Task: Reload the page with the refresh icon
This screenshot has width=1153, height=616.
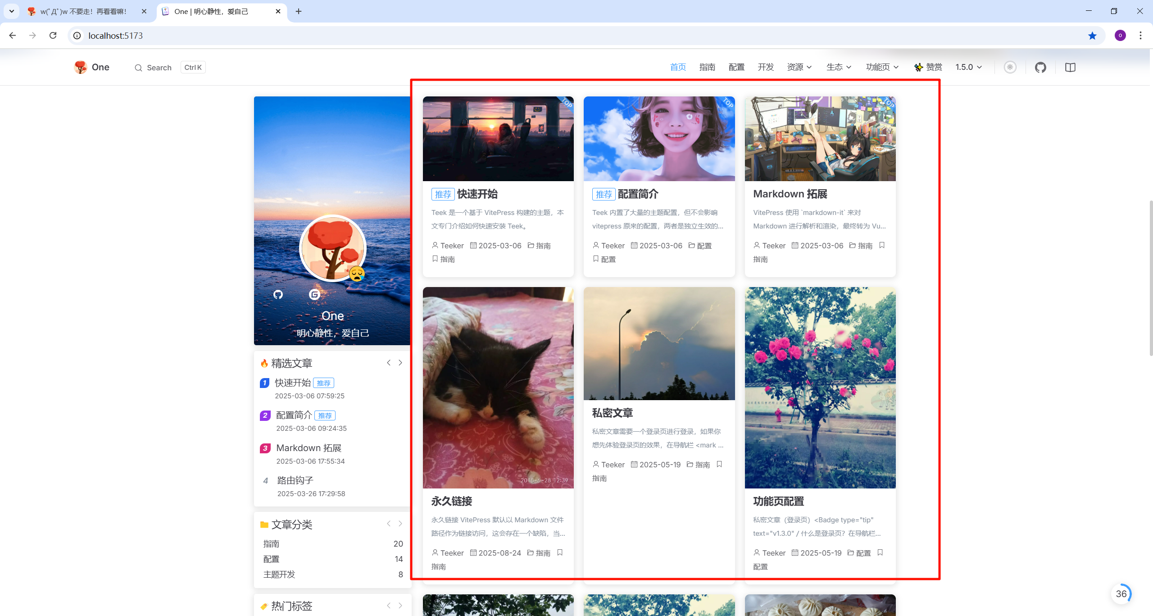Action: pos(53,36)
